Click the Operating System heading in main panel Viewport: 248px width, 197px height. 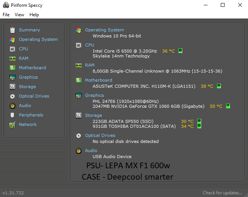coord(104,30)
